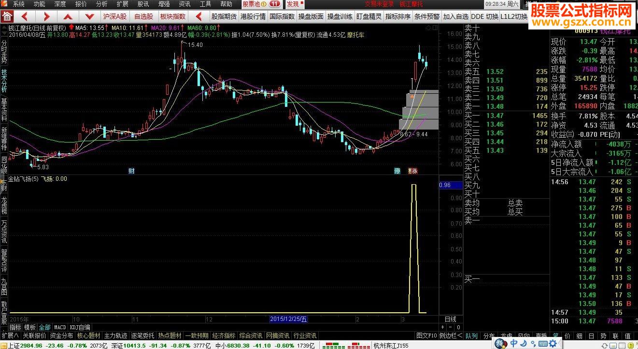The image size is (638, 349).
Task: Open 港股行情 toolbar button
Action: (x=253, y=16)
